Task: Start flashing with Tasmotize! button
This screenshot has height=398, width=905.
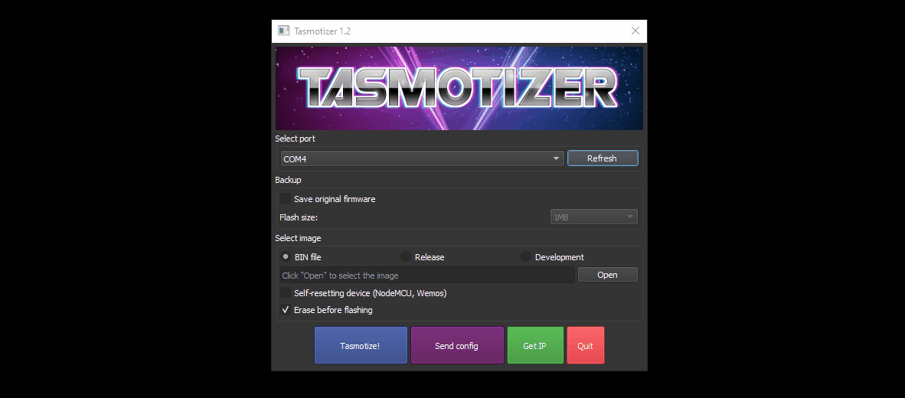Action: coord(361,345)
